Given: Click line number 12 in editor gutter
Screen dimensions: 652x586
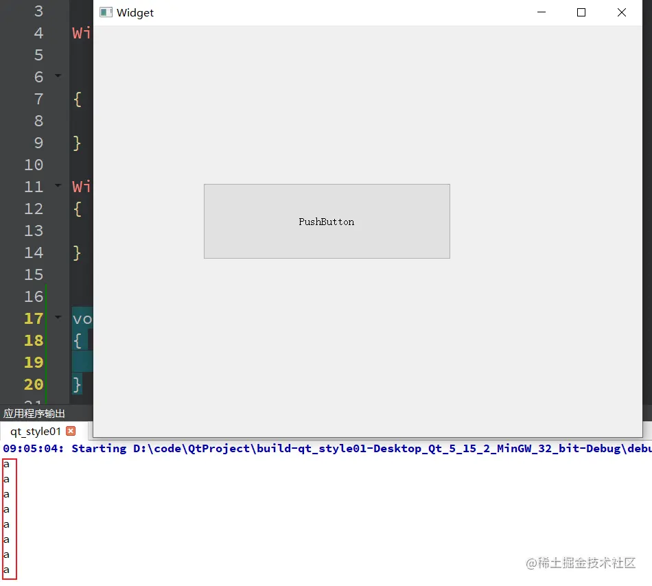Looking at the screenshot, I should tap(34, 209).
